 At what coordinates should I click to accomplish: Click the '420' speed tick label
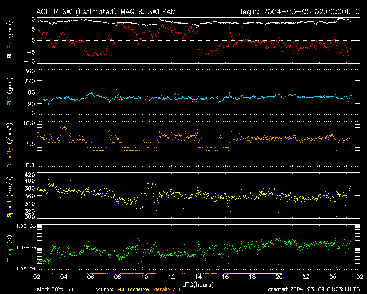[x=30, y=175]
